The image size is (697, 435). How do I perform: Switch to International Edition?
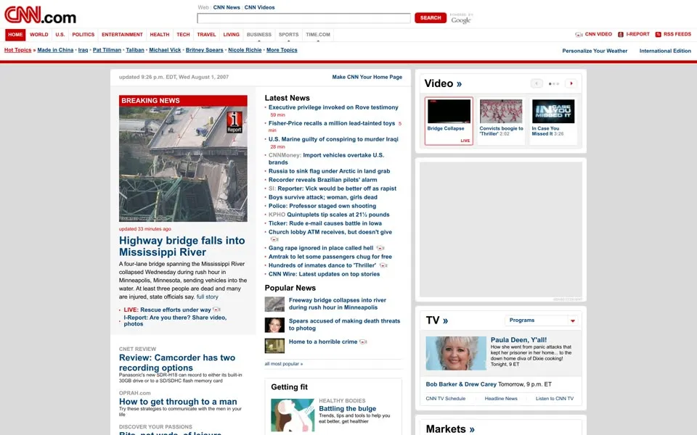(665, 51)
